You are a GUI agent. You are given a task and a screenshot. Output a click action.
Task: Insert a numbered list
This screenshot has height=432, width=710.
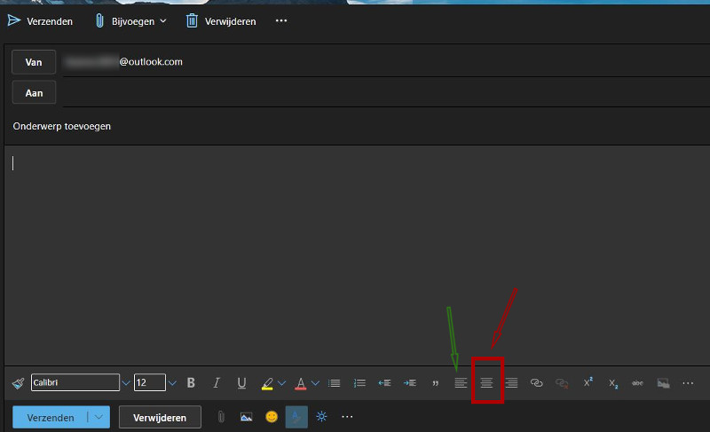(359, 383)
